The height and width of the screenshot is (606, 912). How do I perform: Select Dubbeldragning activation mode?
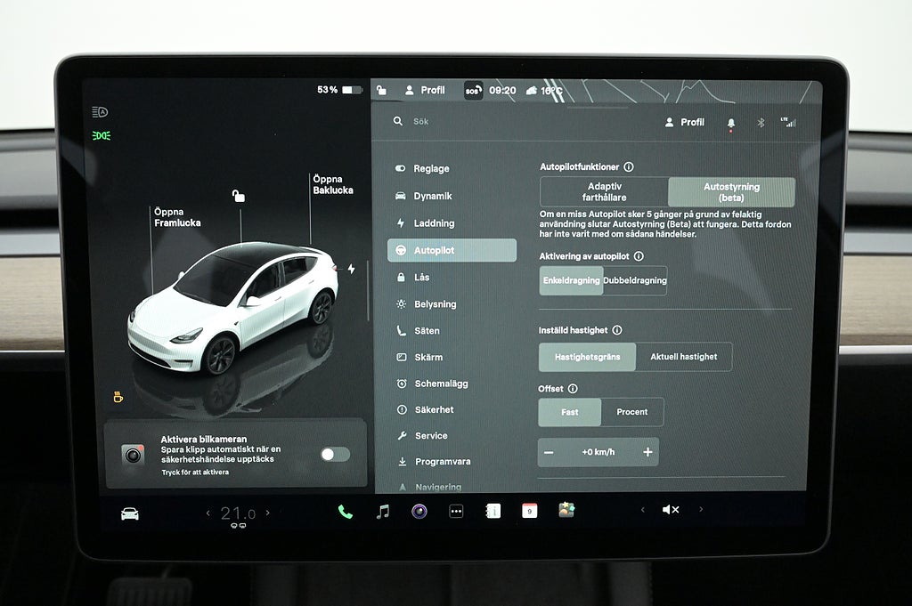(634, 280)
